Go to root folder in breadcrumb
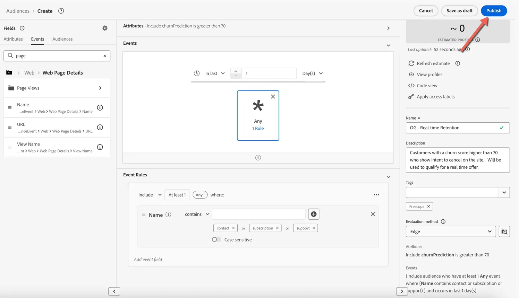 (x=9, y=72)
